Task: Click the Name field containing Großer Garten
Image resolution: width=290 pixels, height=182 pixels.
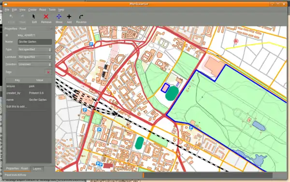Action: click(x=35, y=42)
